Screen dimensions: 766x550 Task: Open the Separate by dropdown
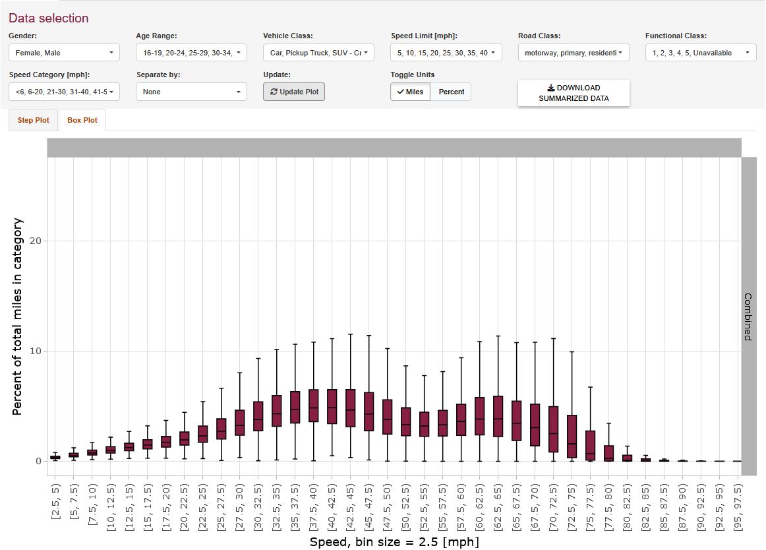point(191,92)
